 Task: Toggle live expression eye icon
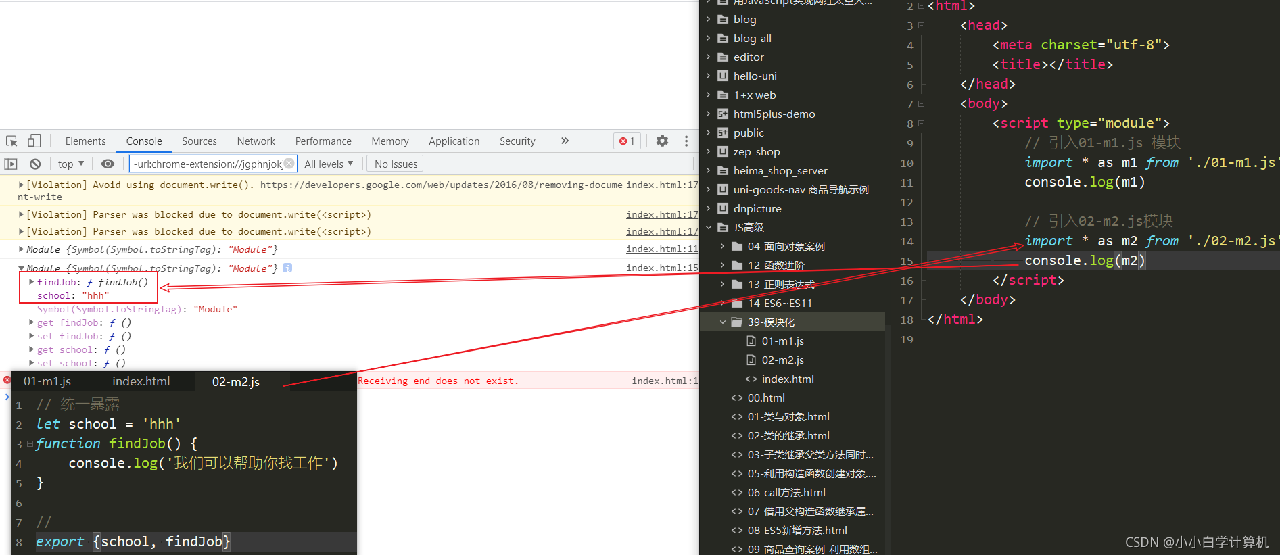[108, 164]
